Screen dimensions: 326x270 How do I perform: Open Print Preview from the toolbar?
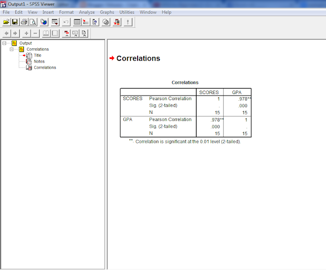click(x=33, y=22)
